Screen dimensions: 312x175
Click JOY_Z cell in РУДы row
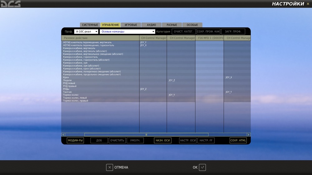coord(153,89)
